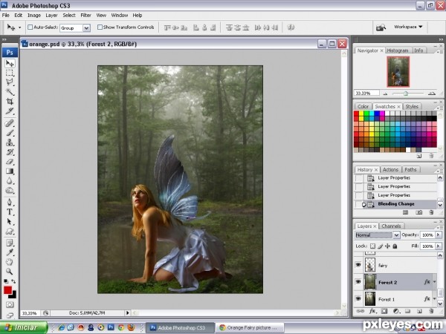Open the Auto-Select Group dropdown

pyautogui.click(x=86, y=28)
